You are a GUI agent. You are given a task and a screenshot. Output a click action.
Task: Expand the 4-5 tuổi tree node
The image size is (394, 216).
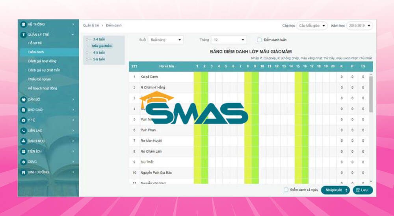(x=87, y=53)
